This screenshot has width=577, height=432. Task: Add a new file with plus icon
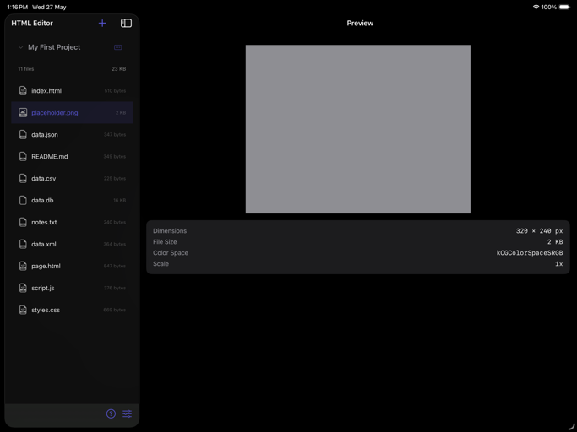tap(102, 23)
